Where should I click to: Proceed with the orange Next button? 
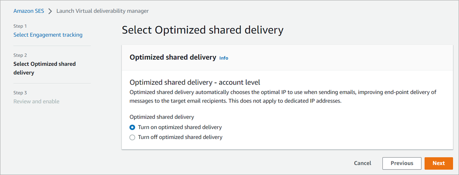tap(438, 163)
